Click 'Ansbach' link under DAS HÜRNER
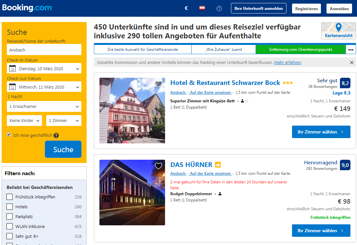This screenshot has height=245, width=357. click(178, 174)
